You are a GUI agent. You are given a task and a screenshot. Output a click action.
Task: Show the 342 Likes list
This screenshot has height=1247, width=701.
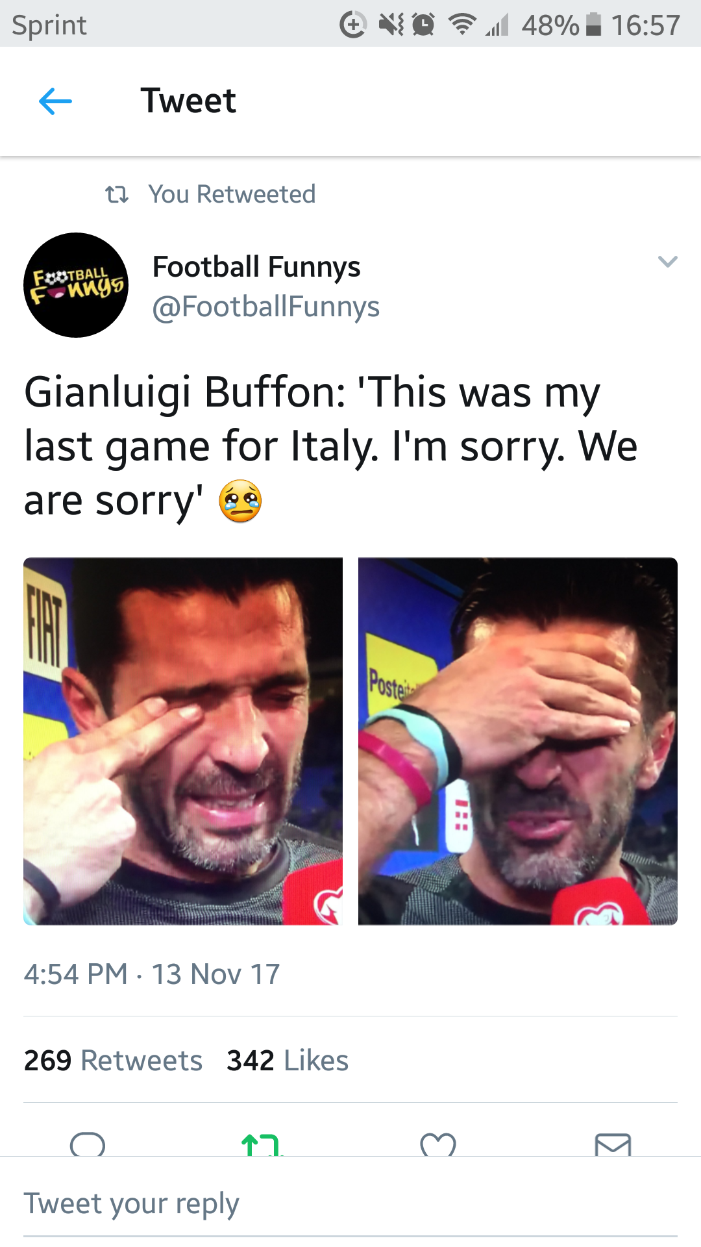click(288, 1061)
